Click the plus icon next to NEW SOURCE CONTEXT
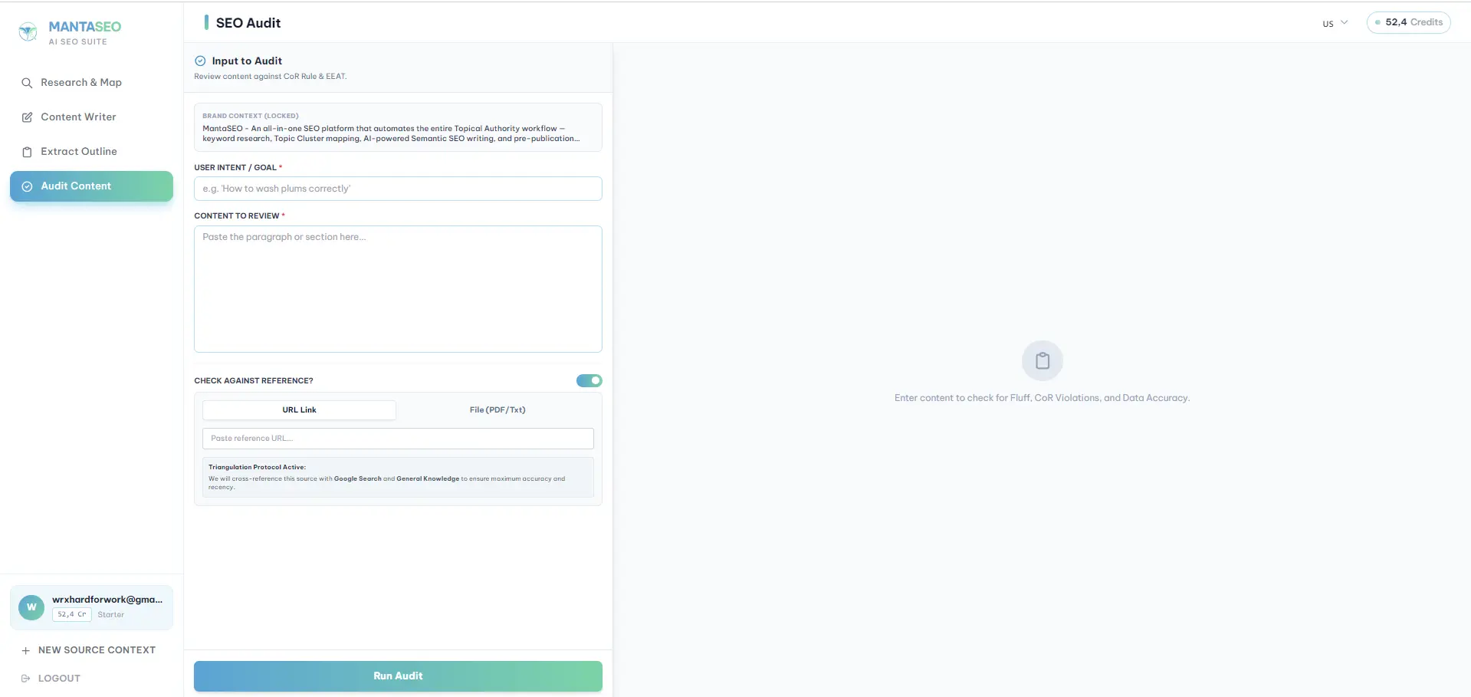 (x=27, y=649)
